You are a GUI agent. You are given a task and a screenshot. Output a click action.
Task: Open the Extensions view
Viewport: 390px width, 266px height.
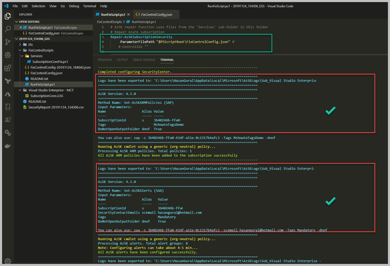(8, 68)
